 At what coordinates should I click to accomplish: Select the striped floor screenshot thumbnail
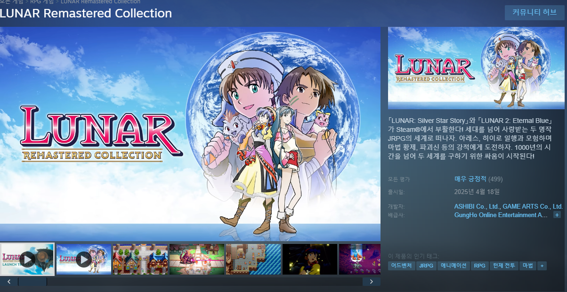(x=253, y=259)
